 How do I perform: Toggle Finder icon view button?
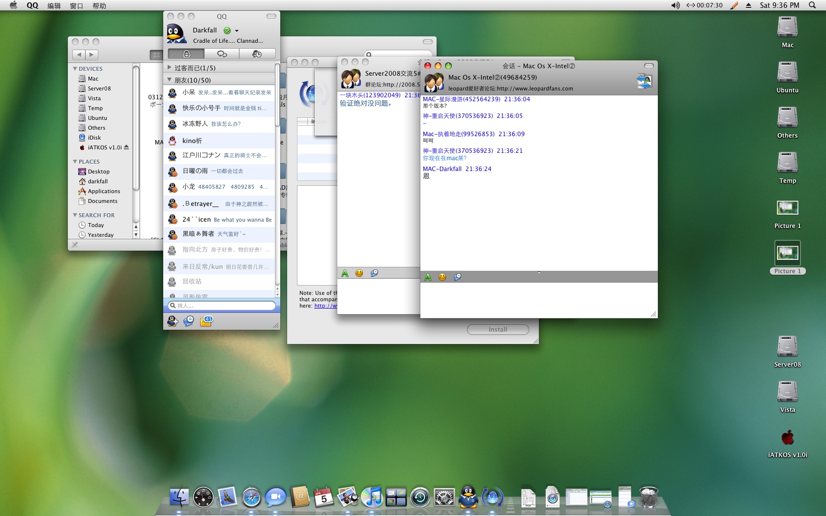(x=156, y=55)
